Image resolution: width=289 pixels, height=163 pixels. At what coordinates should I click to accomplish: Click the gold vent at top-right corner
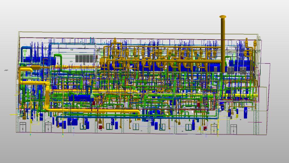pyautogui.click(x=256, y=43)
